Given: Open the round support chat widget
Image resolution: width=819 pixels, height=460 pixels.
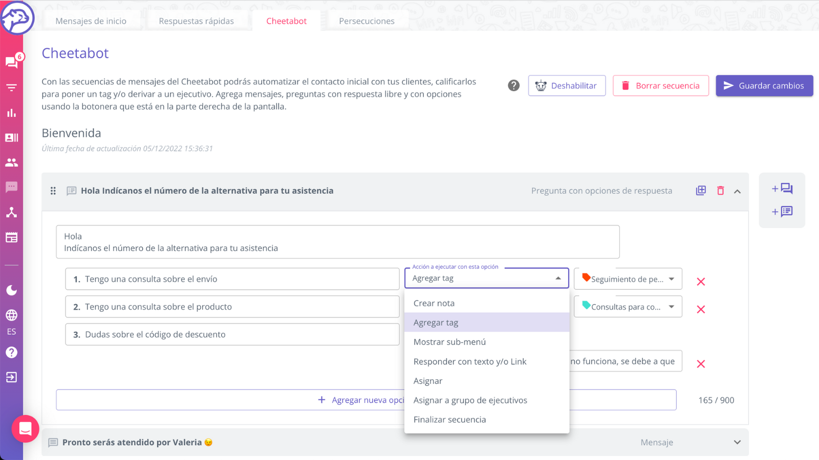Looking at the screenshot, I should pos(26,429).
